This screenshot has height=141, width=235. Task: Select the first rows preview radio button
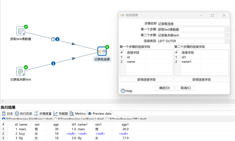pyautogui.click(x=4, y=119)
